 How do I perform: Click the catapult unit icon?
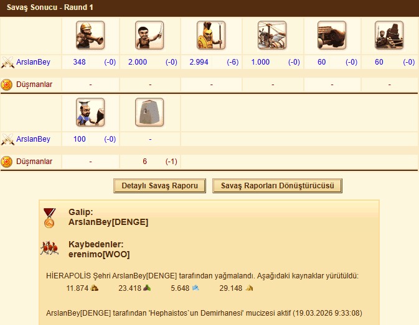pyautogui.click(x=389, y=35)
